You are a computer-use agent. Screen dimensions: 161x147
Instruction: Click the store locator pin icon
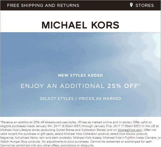coord(131,5)
